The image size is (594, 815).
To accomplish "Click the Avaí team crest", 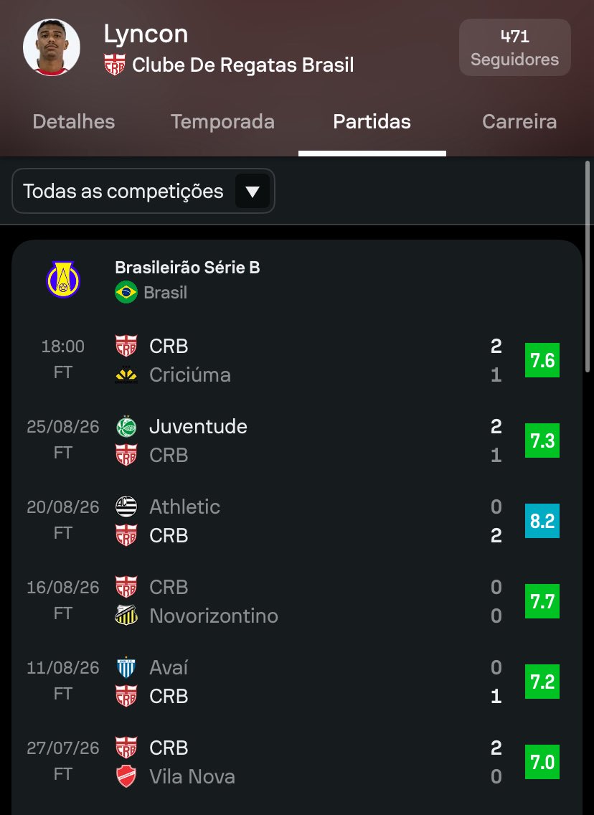I will 126,667.
